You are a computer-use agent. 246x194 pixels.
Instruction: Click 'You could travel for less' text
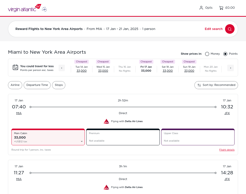pyautogui.click(x=37, y=66)
